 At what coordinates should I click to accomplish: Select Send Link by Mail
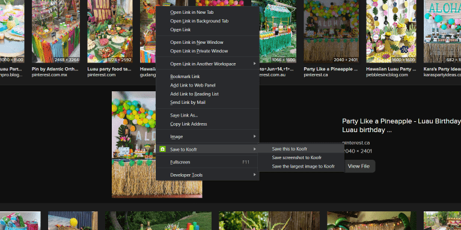coord(207,103)
